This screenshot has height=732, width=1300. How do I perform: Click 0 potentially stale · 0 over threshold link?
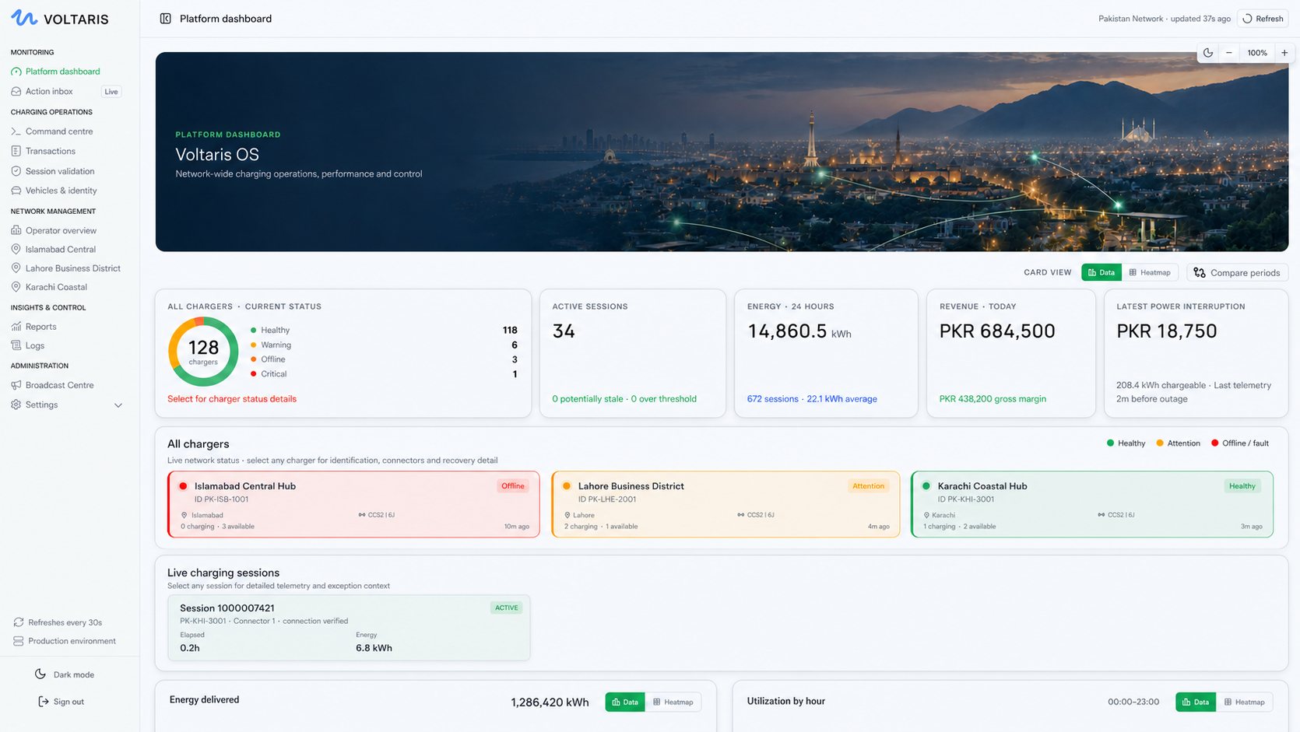pyautogui.click(x=624, y=399)
